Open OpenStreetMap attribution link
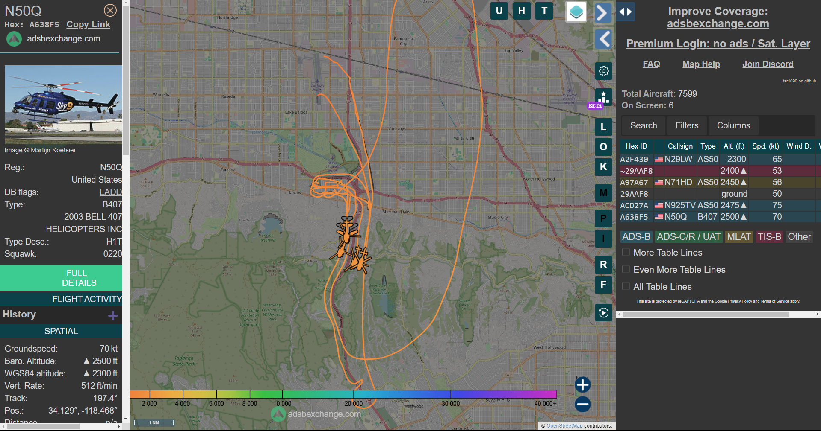Image resolution: width=821 pixels, height=431 pixels. point(564,426)
